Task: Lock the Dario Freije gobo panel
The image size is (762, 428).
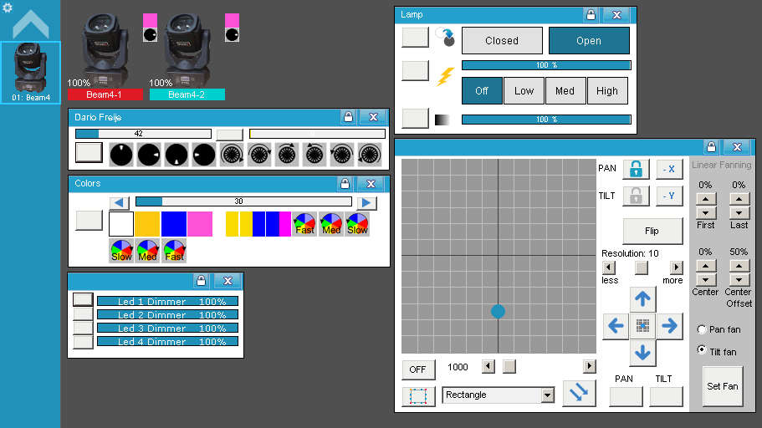Action: click(348, 117)
